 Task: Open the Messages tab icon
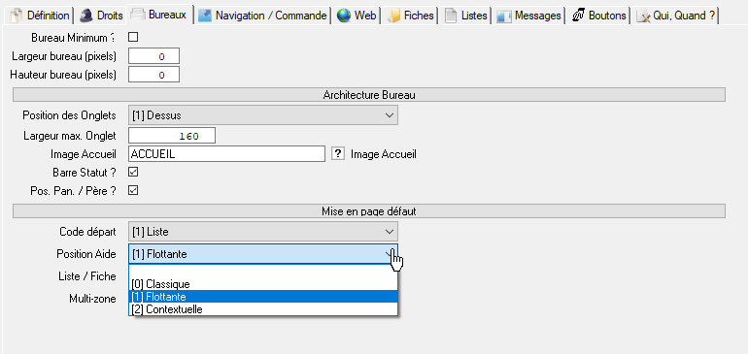point(504,16)
